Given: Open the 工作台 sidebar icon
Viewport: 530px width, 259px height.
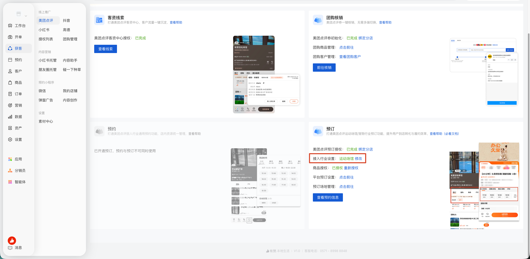Looking at the screenshot, I should tap(10, 26).
